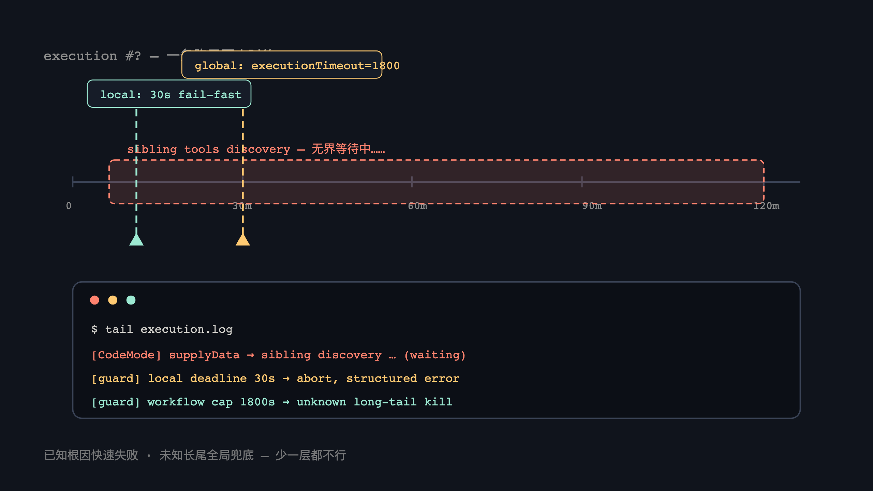
Task: Click the red dashed waiting region
Action: 436,182
